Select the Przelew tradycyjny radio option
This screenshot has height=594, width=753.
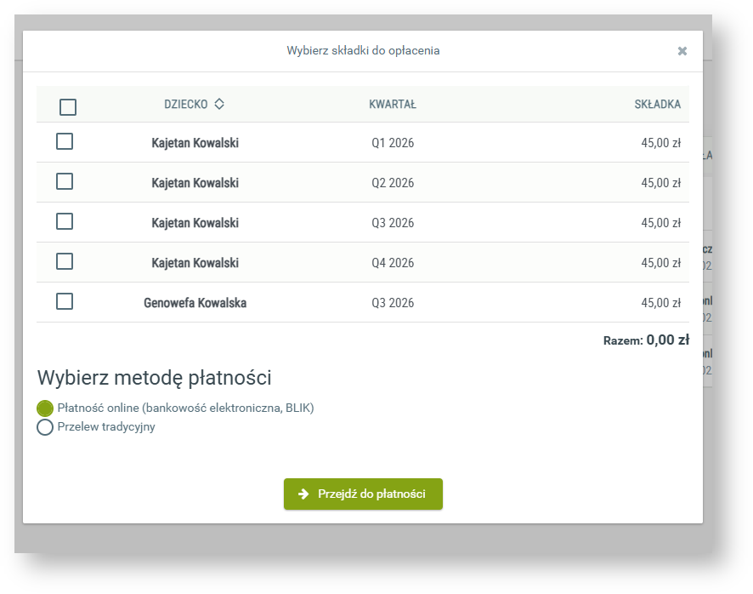(45, 427)
